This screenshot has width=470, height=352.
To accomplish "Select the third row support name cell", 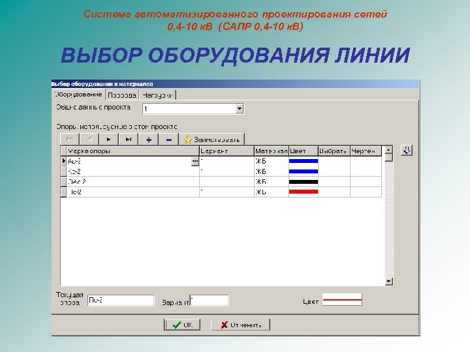I will (x=133, y=182).
